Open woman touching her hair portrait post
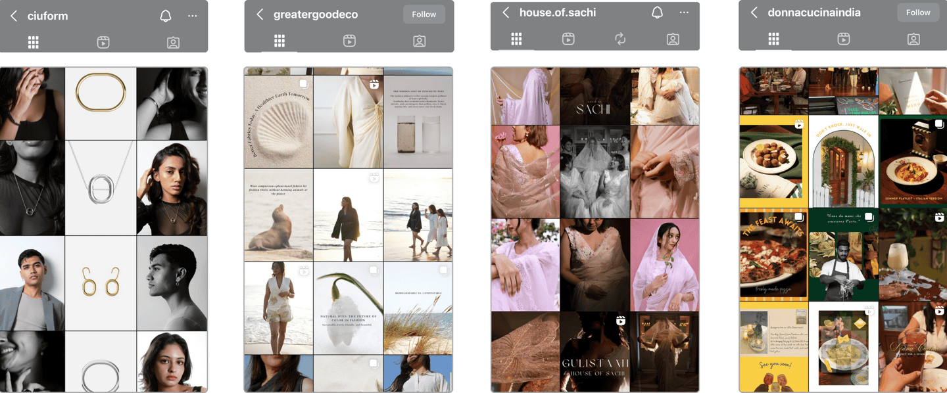This screenshot has height=393, width=947. (172, 187)
